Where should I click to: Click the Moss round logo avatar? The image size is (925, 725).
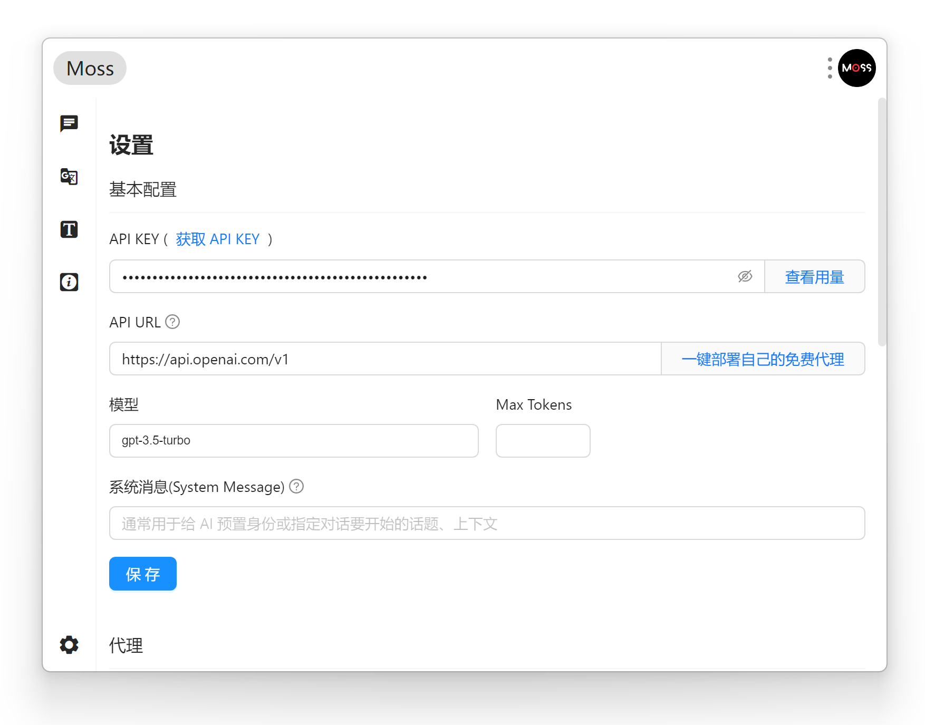click(x=857, y=68)
